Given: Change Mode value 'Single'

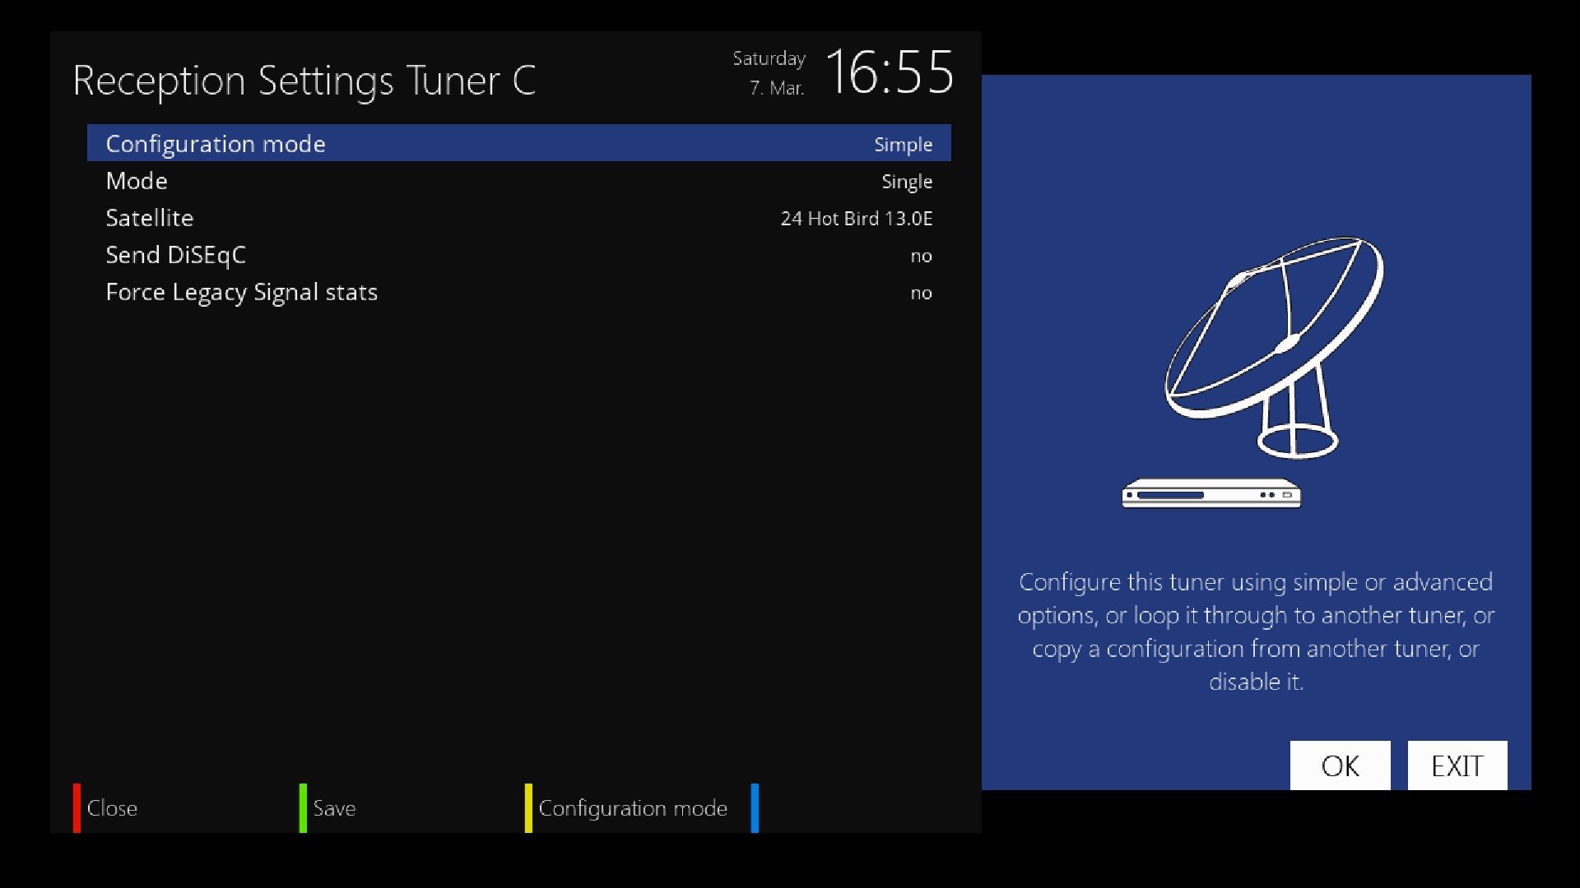Looking at the screenshot, I should pos(907,182).
